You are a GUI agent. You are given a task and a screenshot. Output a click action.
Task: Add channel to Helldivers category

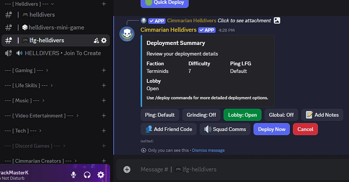(104, 4)
